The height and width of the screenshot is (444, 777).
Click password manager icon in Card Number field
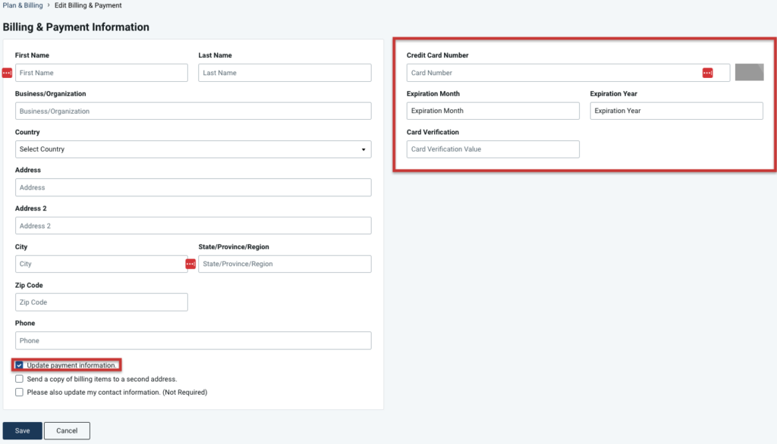click(x=707, y=73)
